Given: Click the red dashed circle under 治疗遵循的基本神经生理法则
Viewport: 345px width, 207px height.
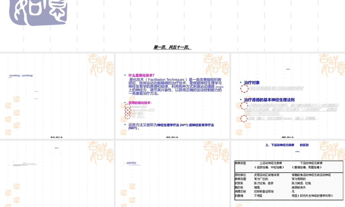Looking at the screenshot, I should [244, 106].
